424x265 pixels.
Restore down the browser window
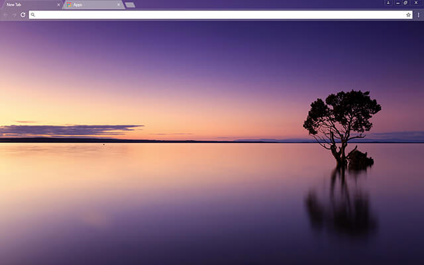(405, 3)
